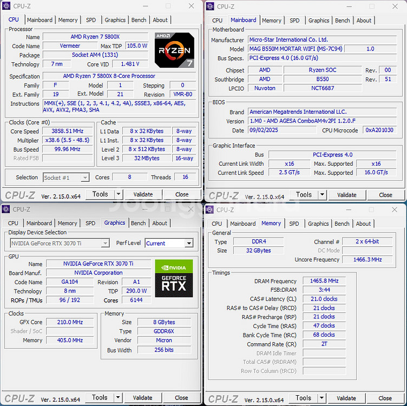This screenshot has width=407, height=406.
Task: Expand Tools dropdown arrow in Memory window
Action: (x=321, y=398)
